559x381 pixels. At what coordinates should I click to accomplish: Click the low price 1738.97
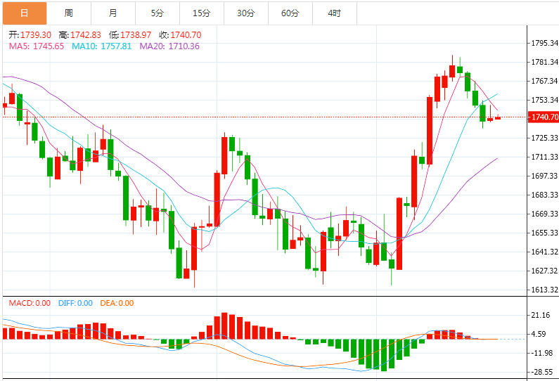(x=136, y=35)
